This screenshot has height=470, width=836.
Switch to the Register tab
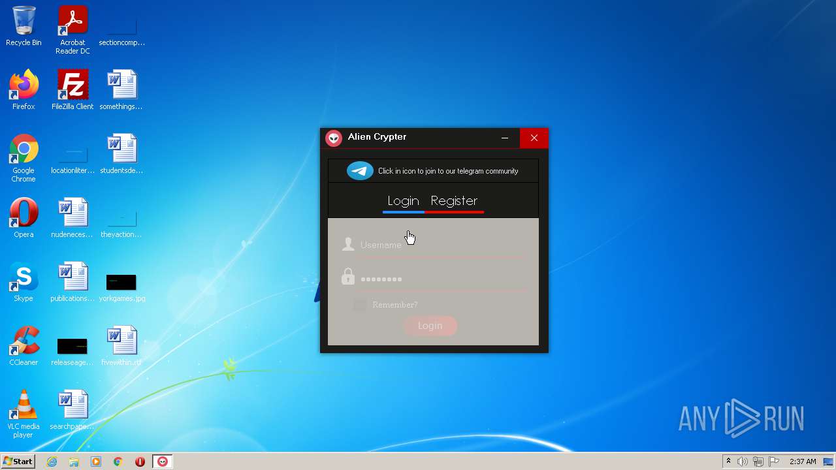coord(454,200)
